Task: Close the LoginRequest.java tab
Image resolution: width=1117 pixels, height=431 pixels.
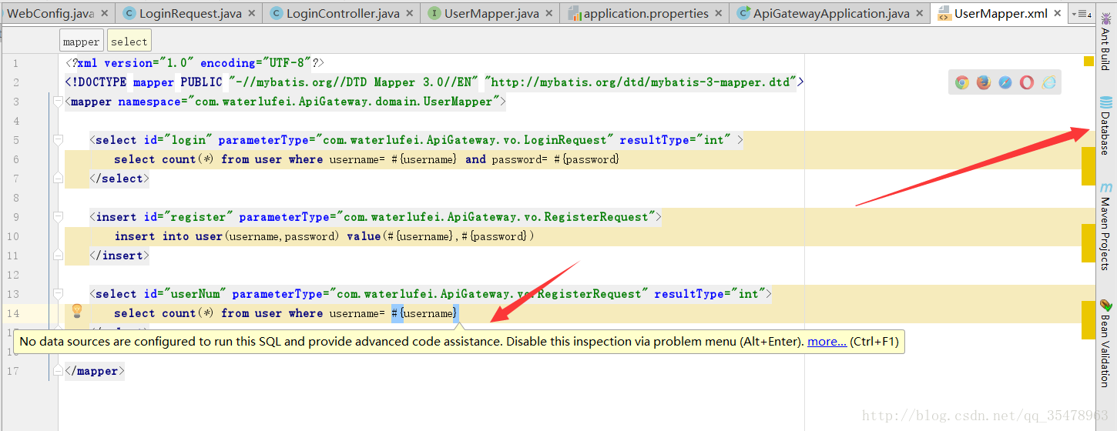Action: coord(251,14)
